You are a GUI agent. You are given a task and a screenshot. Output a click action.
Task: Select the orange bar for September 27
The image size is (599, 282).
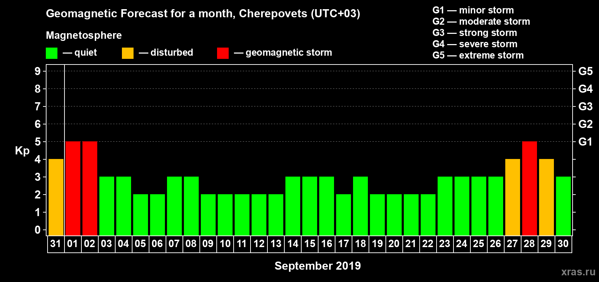coord(513,197)
